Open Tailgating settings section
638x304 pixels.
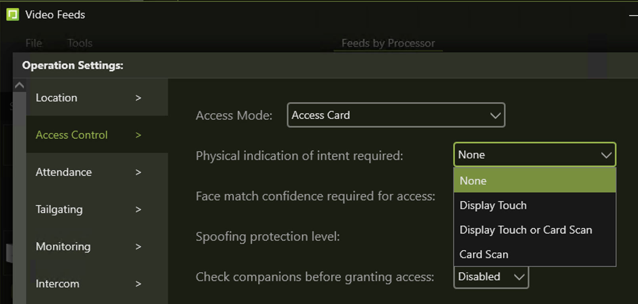[x=87, y=209]
